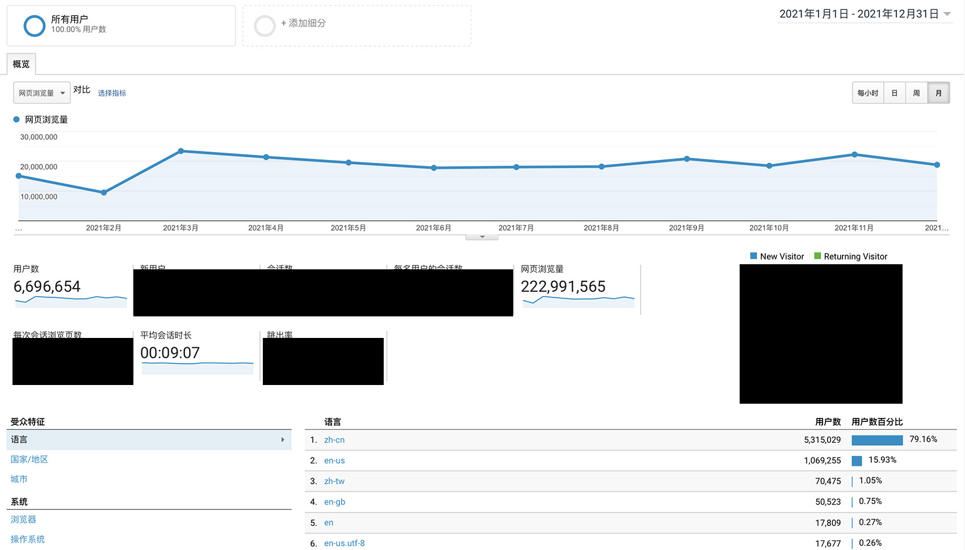Screen dimensions: 965x550
Task: Click 选择指标 link to compare metrics
Action: pyautogui.click(x=112, y=93)
